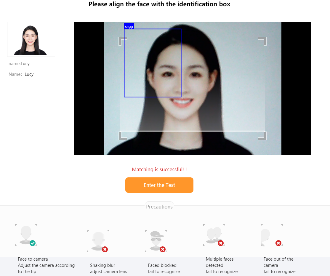
Task: Click the 'Name: Lucy' field text
Action: [x=21, y=74]
